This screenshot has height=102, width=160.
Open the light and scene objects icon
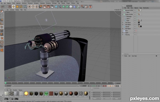click(71, 7)
